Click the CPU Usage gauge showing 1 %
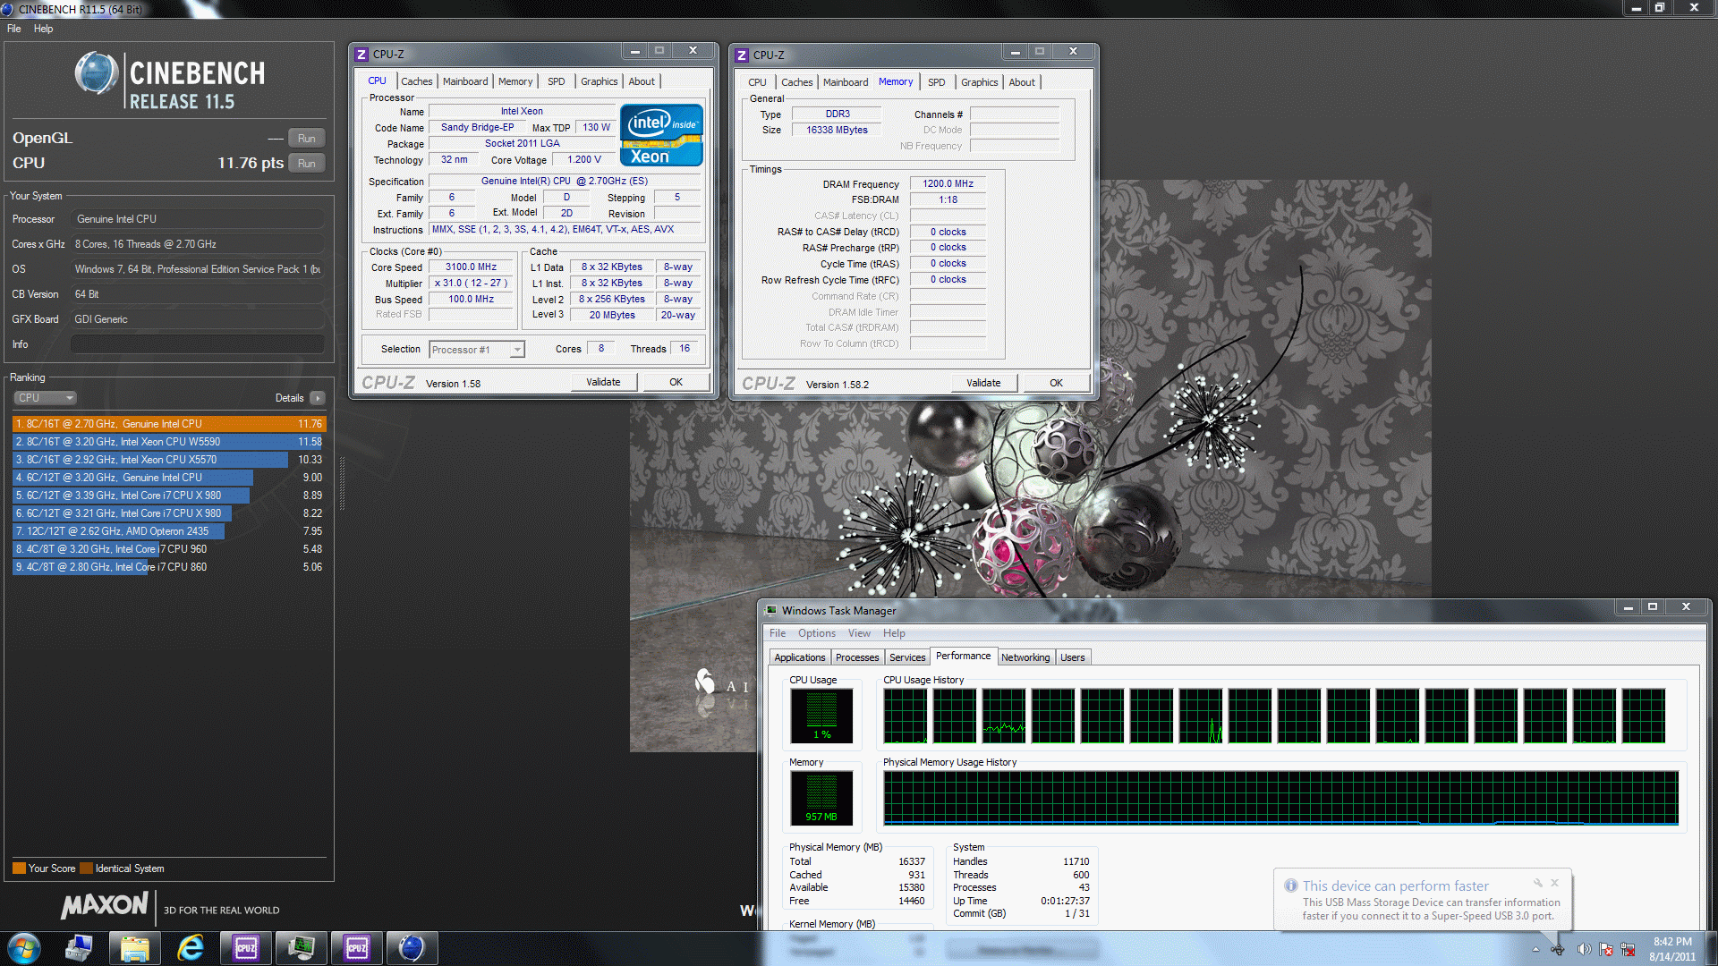Image resolution: width=1718 pixels, height=966 pixels. (x=821, y=716)
